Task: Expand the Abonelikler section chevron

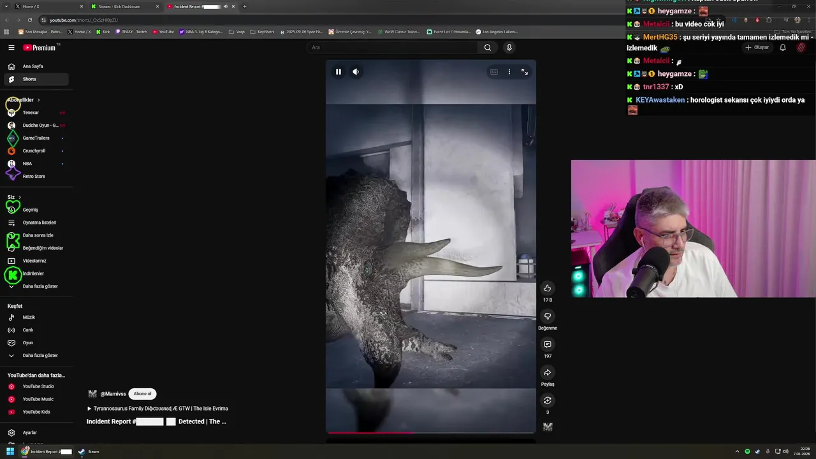Action: (38, 100)
